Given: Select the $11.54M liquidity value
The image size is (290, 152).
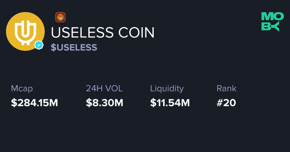Looking at the screenshot, I should (x=170, y=103).
